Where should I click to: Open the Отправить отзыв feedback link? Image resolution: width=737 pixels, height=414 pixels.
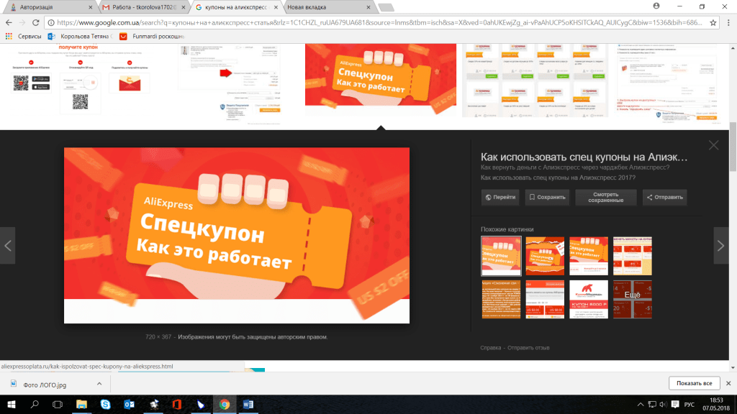528,348
